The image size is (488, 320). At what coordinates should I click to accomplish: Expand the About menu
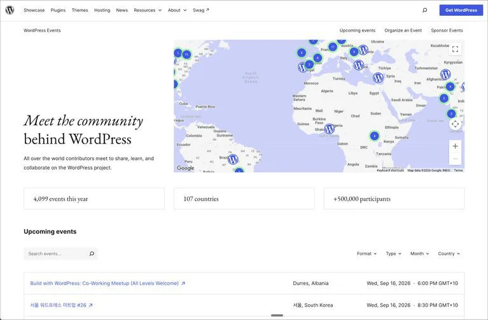(177, 10)
